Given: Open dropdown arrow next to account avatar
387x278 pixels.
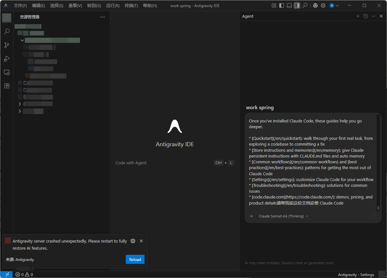Looking at the screenshot, I should [x=337, y=5].
